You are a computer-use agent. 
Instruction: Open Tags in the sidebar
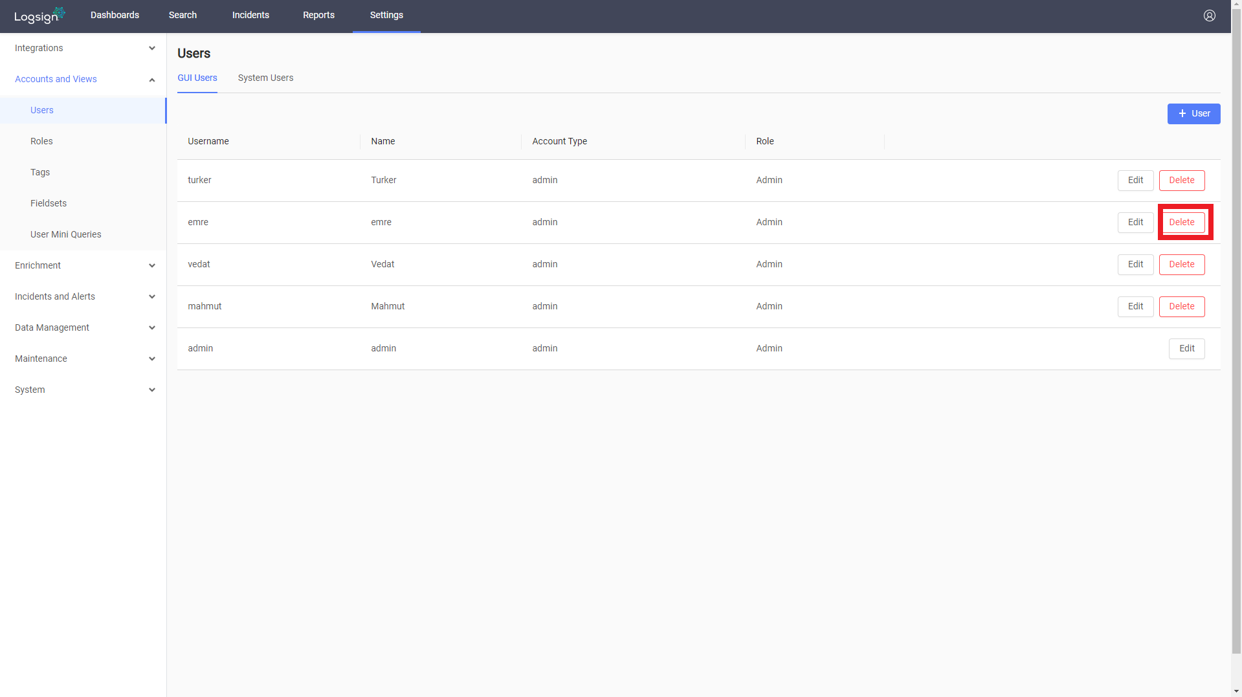[x=83, y=172]
